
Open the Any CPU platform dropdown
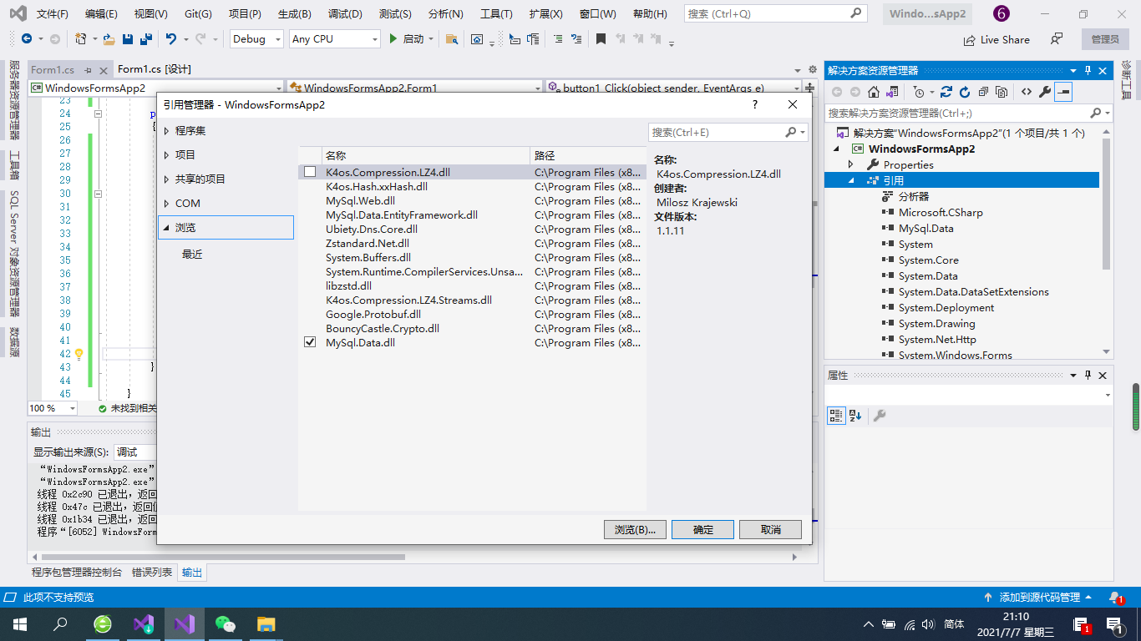[x=335, y=39]
